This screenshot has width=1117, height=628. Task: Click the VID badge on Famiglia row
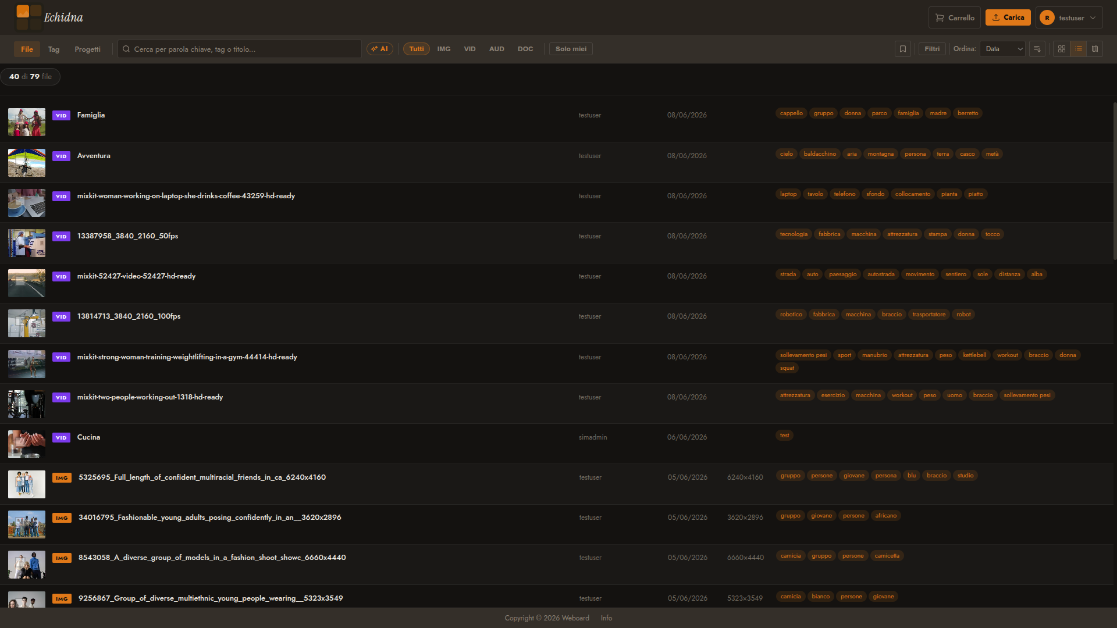61,116
